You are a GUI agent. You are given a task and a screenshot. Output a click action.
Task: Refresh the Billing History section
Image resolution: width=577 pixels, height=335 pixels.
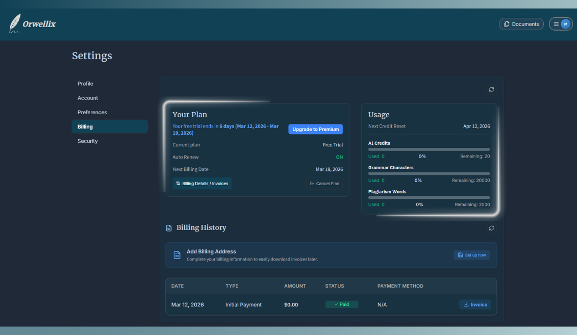click(491, 228)
